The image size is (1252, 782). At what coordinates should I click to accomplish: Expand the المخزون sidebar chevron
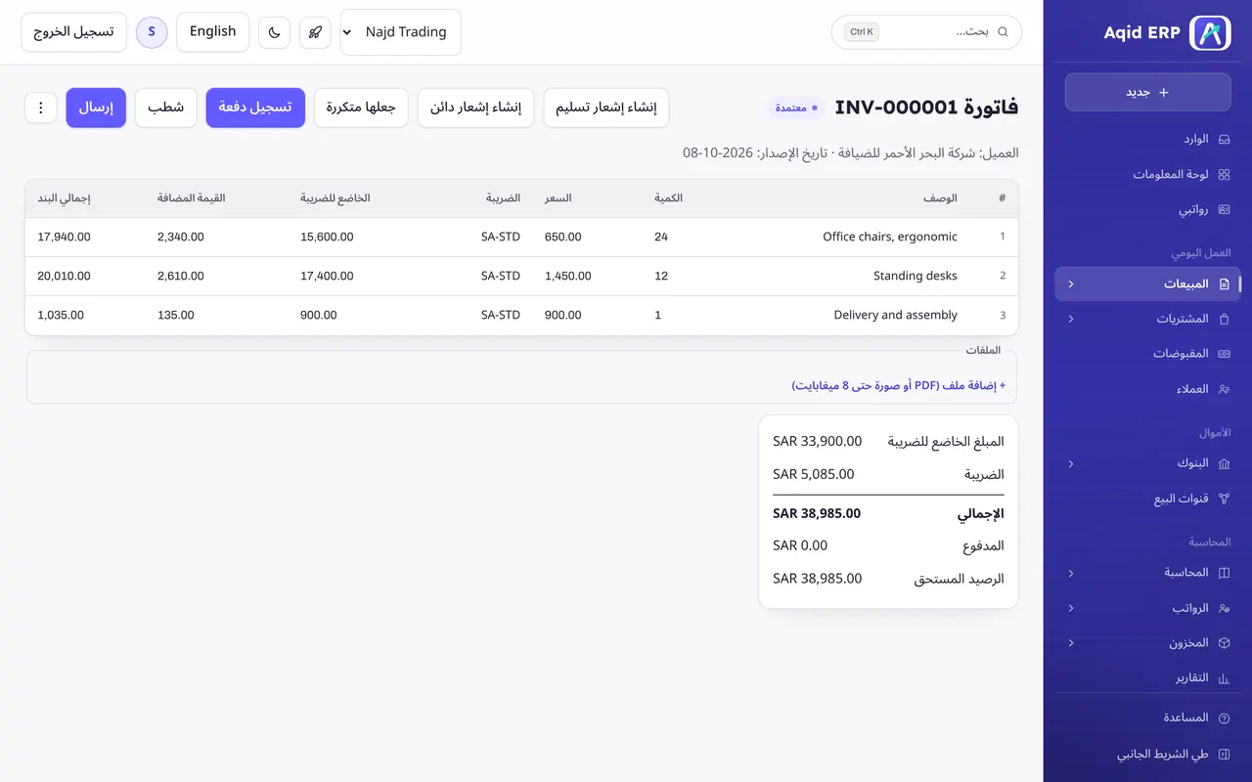click(x=1071, y=643)
